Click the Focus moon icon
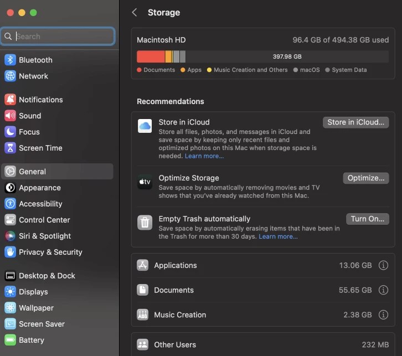Screen dimensions: 402x356 click(11, 132)
